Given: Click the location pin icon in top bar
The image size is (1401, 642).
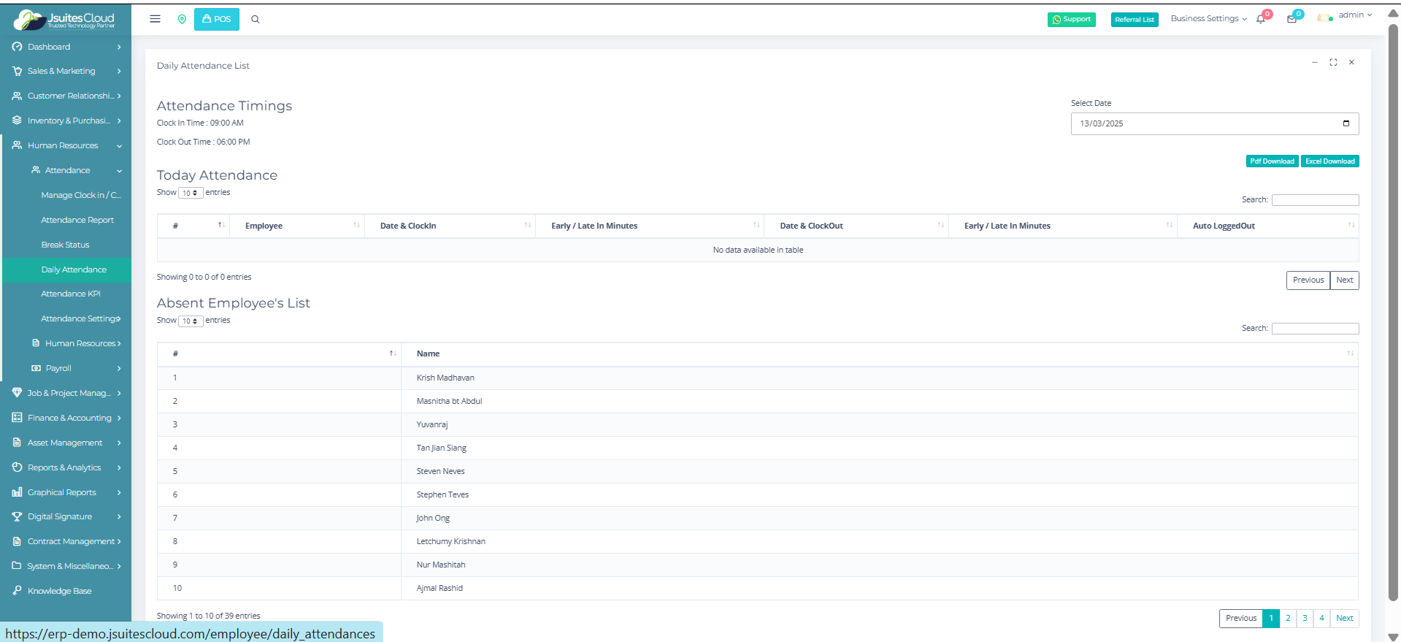Looking at the screenshot, I should [182, 19].
